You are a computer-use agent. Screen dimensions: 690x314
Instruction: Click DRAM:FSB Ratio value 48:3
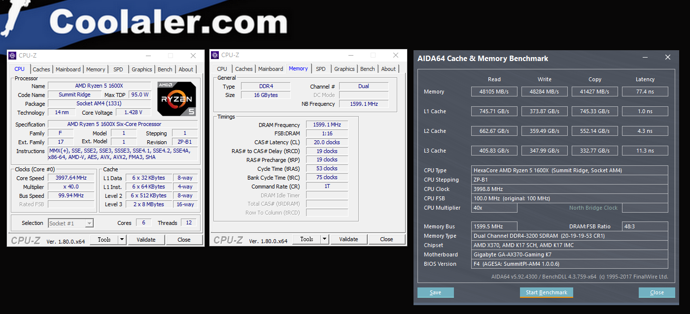[x=645, y=226]
